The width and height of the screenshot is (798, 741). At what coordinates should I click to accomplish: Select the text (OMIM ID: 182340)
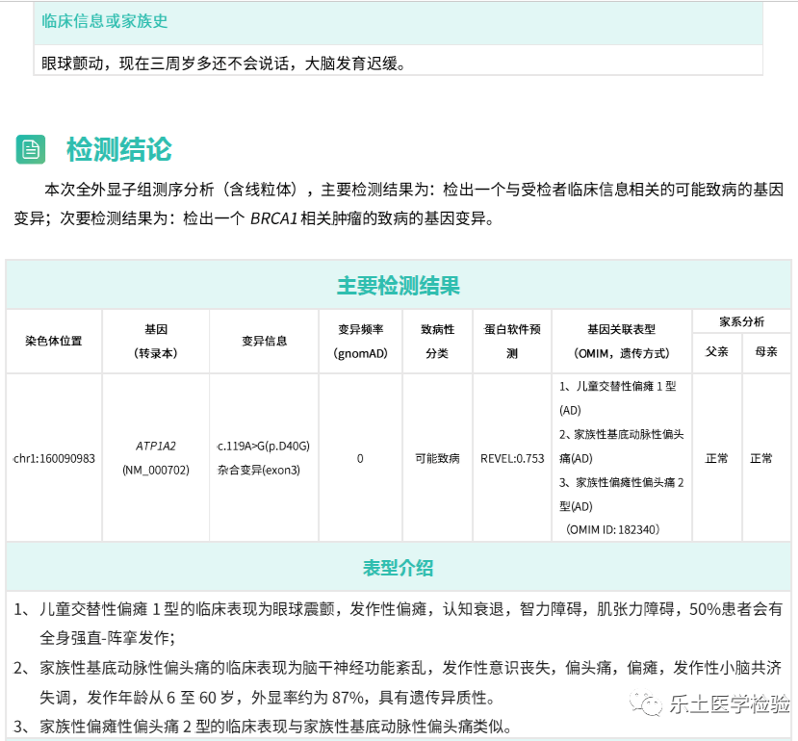click(x=613, y=530)
